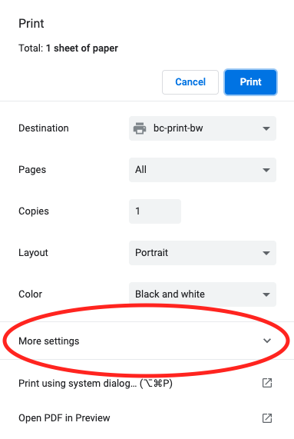Click the Cancel button
The height and width of the screenshot is (439, 294).
(x=190, y=82)
